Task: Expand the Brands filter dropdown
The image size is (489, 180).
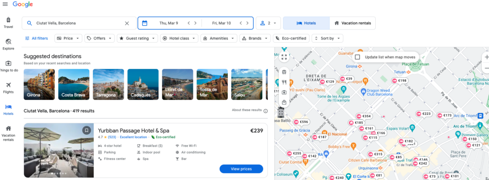Action: (x=255, y=38)
